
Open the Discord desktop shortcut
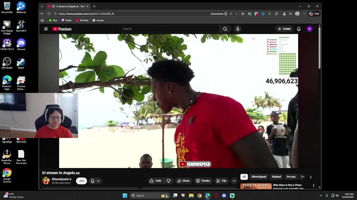21,44
